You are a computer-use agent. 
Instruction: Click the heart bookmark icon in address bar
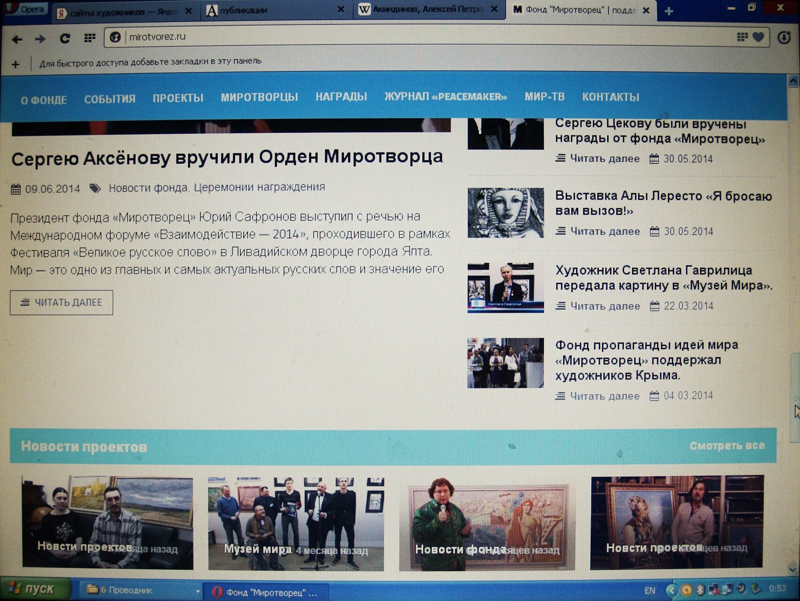758,37
